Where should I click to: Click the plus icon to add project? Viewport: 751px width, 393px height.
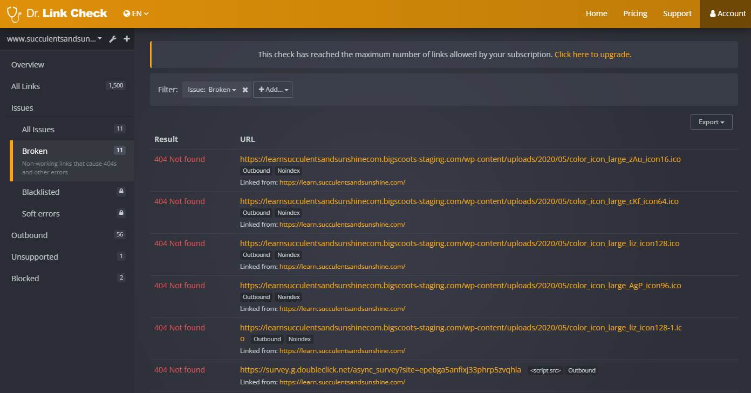127,39
